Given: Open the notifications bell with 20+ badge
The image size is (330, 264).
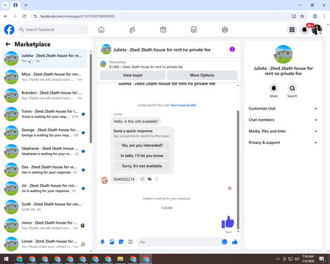Looking at the screenshot, I should tap(304, 30).
